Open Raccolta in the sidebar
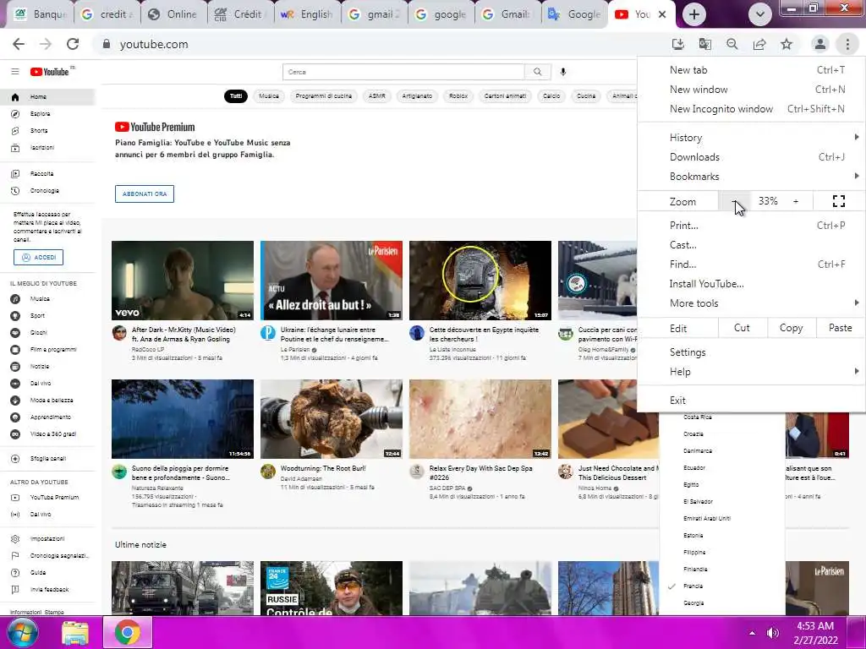The height and width of the screenshot is (649, 866). click(47, 173)
